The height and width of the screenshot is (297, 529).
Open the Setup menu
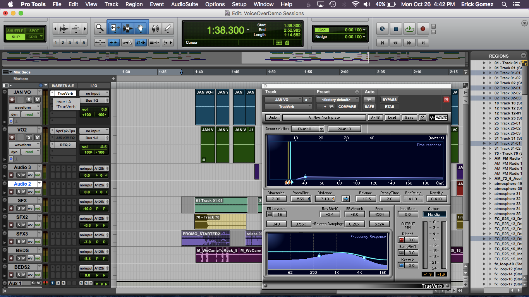[239, 4]
